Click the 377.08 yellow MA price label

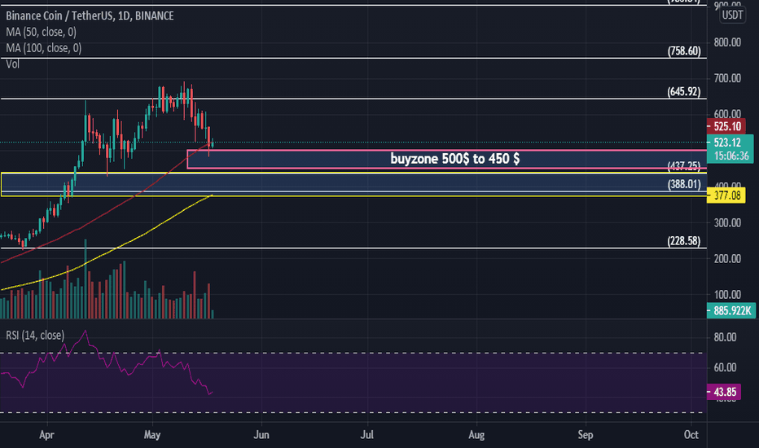click(x=726, y=195)
